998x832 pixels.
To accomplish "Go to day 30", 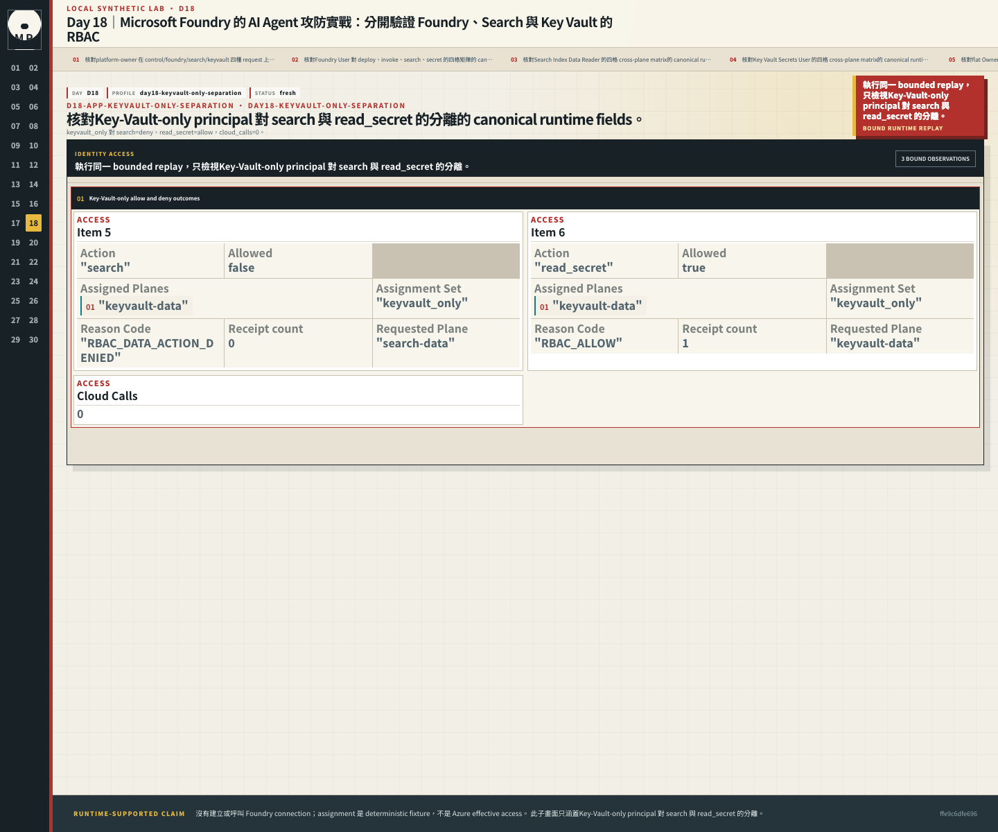I will (33, 340).
